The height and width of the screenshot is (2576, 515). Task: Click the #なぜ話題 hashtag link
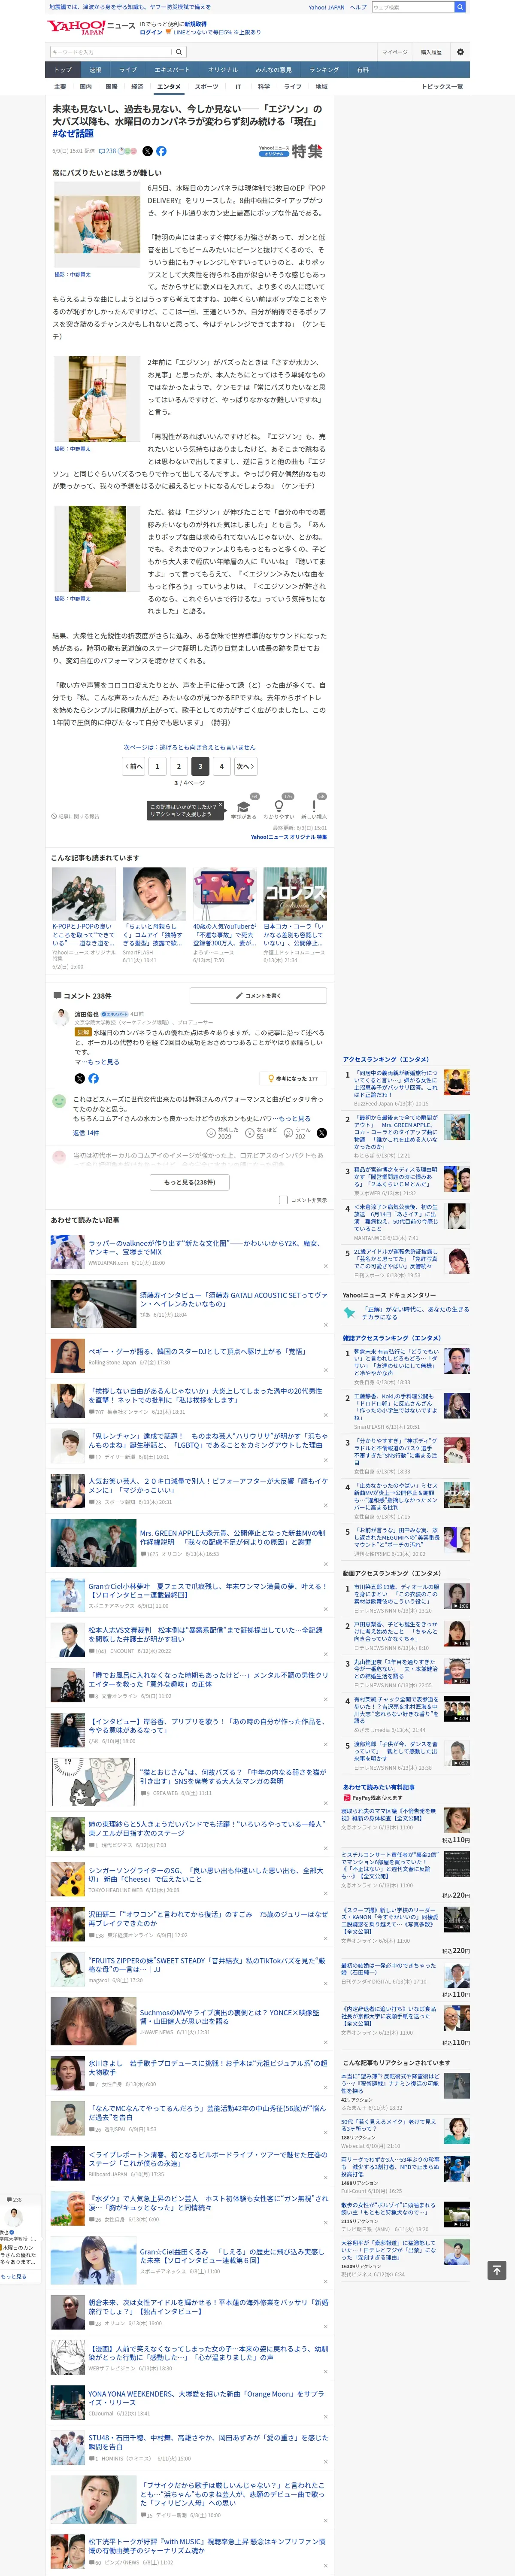(x=73, y=133)
